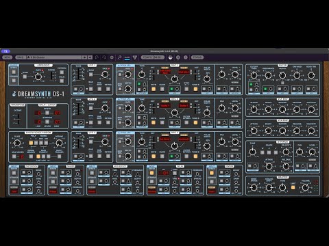Image resolution: width=329 pixels, height=246 pixels.
Task: Toggle the Arpeggio PATTERN button
Action: 62,72
